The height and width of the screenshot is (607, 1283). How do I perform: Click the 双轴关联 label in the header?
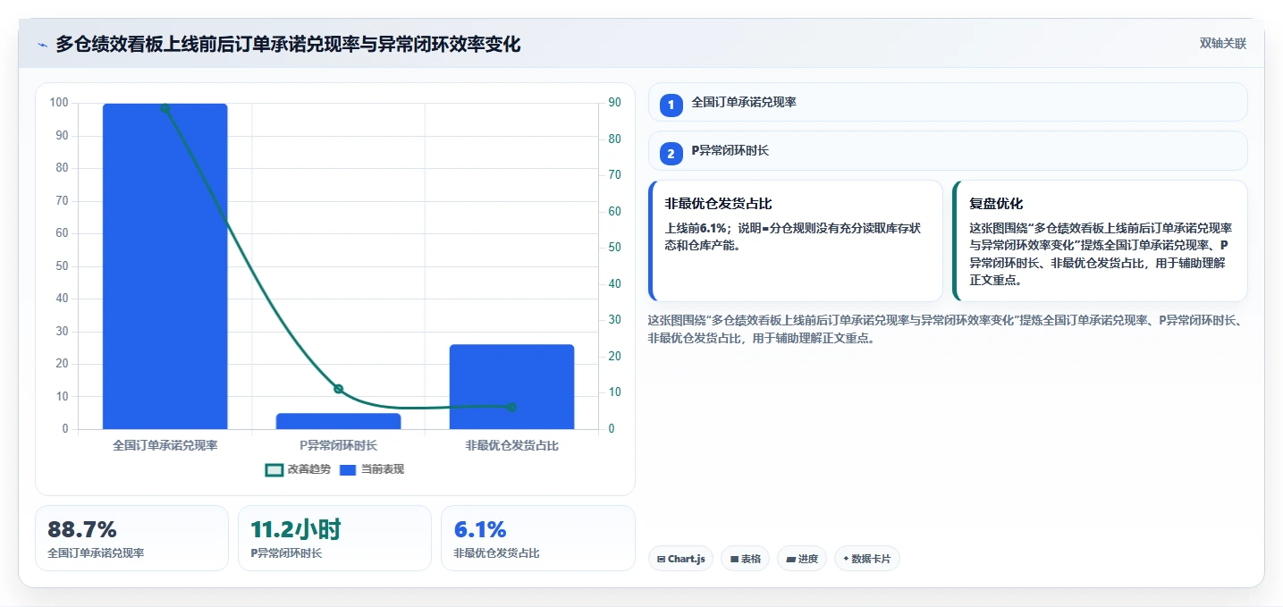pos(1222,44)
